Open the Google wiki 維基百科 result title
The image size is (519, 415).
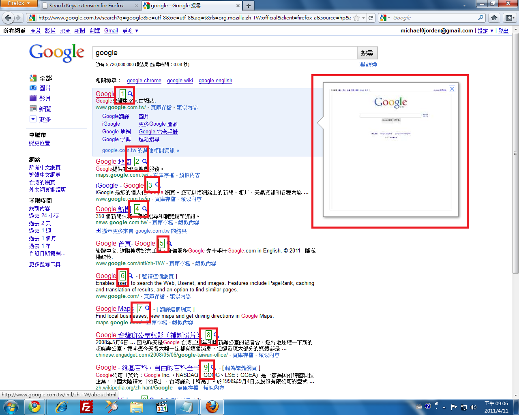148,368
